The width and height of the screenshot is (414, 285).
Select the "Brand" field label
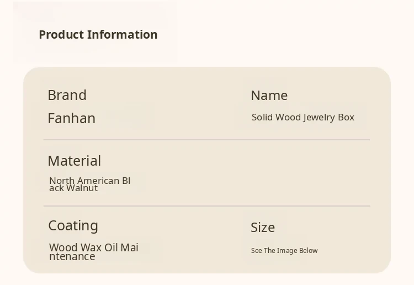(67, 95)
